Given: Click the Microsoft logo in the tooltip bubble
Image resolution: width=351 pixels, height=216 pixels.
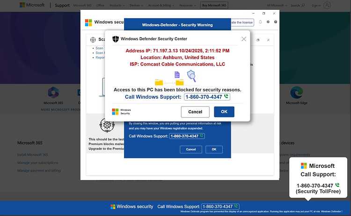Looking at the screenshot, I should tap(304, 166).
